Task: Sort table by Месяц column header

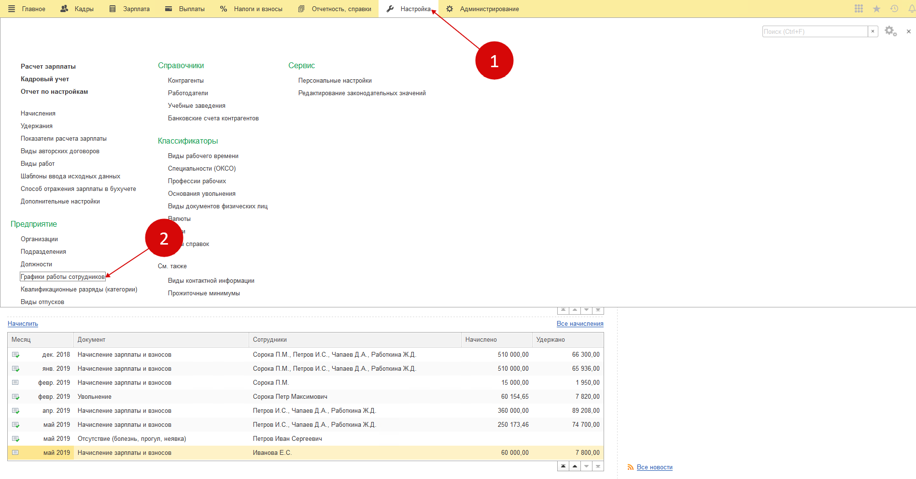Action: pyautogui.click(x=41, y=339)
